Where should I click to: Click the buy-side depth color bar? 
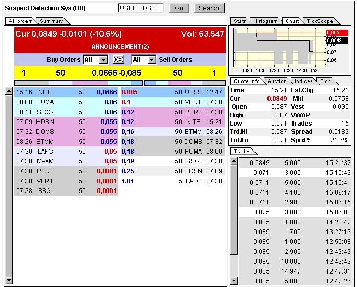tap(78, 83)
